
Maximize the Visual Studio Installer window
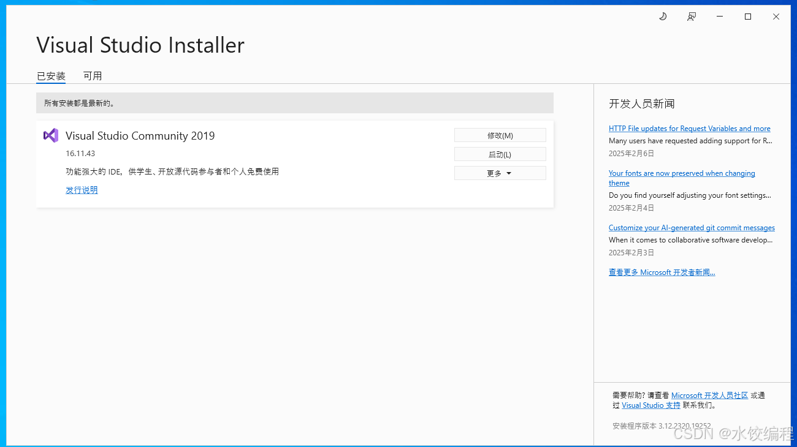(x=748, y=17)
